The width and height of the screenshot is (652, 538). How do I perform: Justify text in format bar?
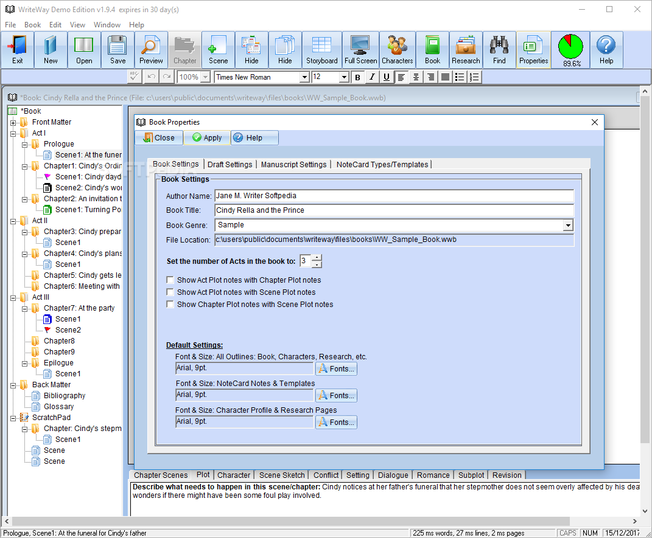coord(446,77)
